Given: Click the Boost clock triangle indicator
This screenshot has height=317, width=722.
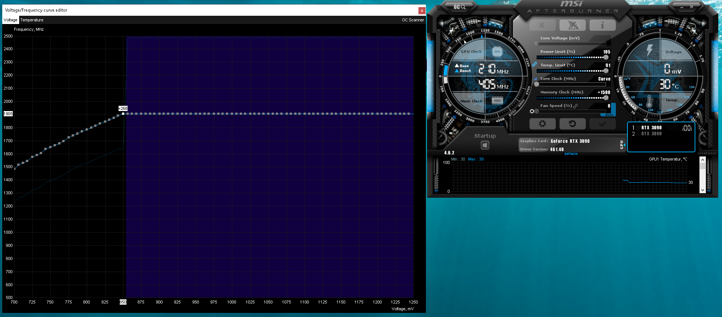Looking at the screenshot, I should point(457,71).
